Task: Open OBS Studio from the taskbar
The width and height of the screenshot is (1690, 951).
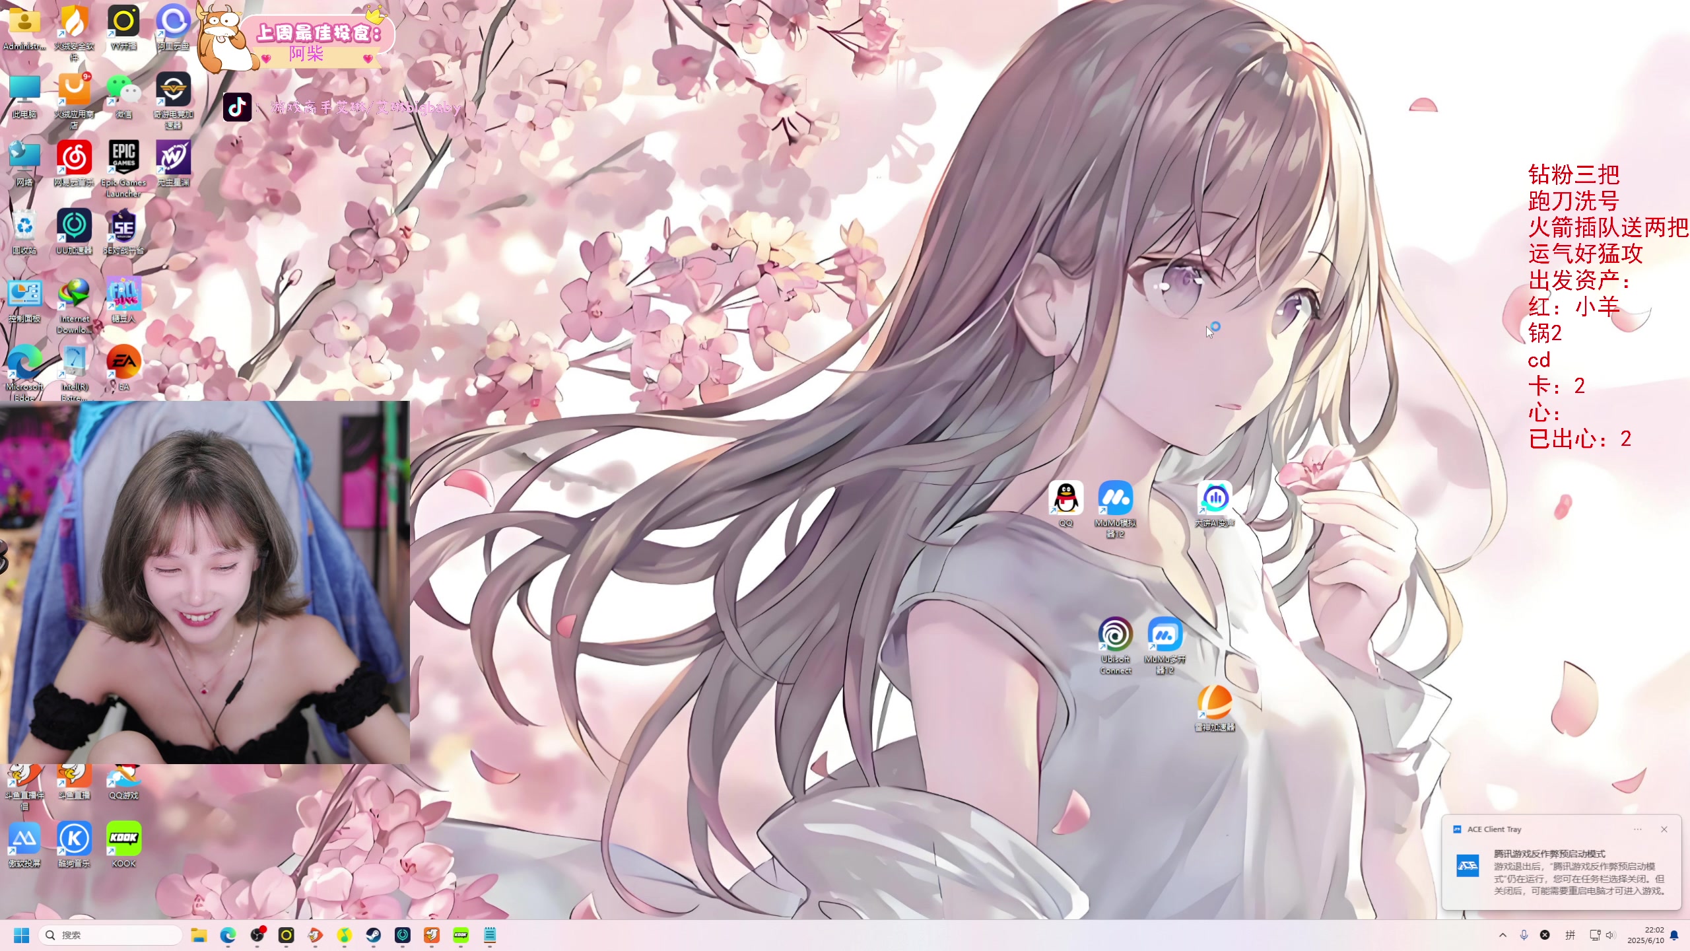Action: (x=257, y=935)
